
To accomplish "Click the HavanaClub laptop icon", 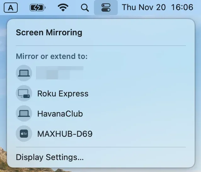I will pyautogui.click(x=24, y=113).
